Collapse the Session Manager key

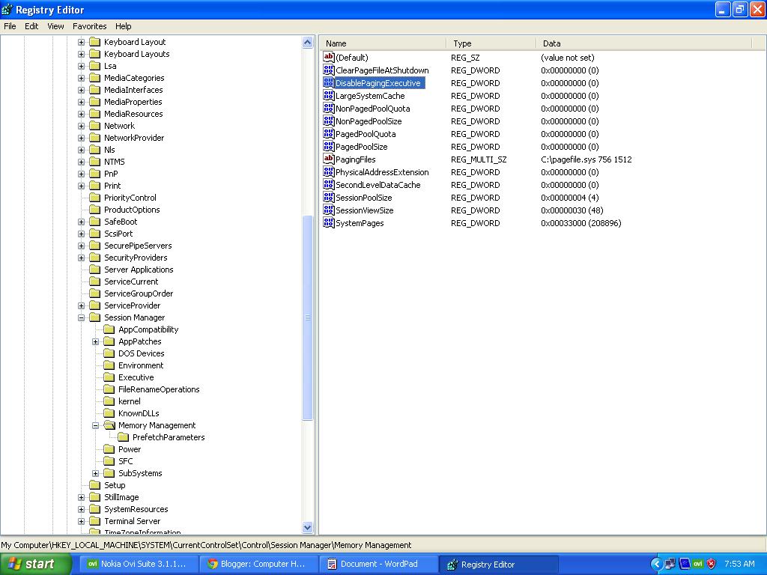click(x=82, y=317)
